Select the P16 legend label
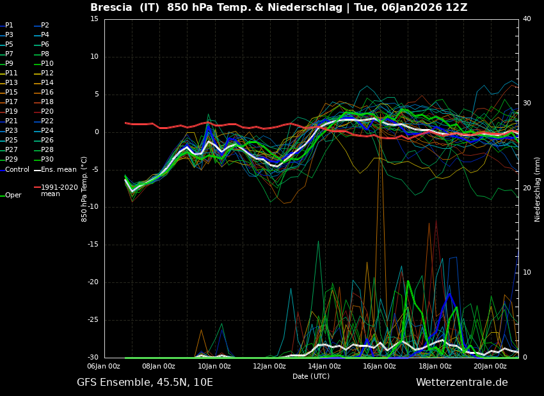 coord(47,93)
